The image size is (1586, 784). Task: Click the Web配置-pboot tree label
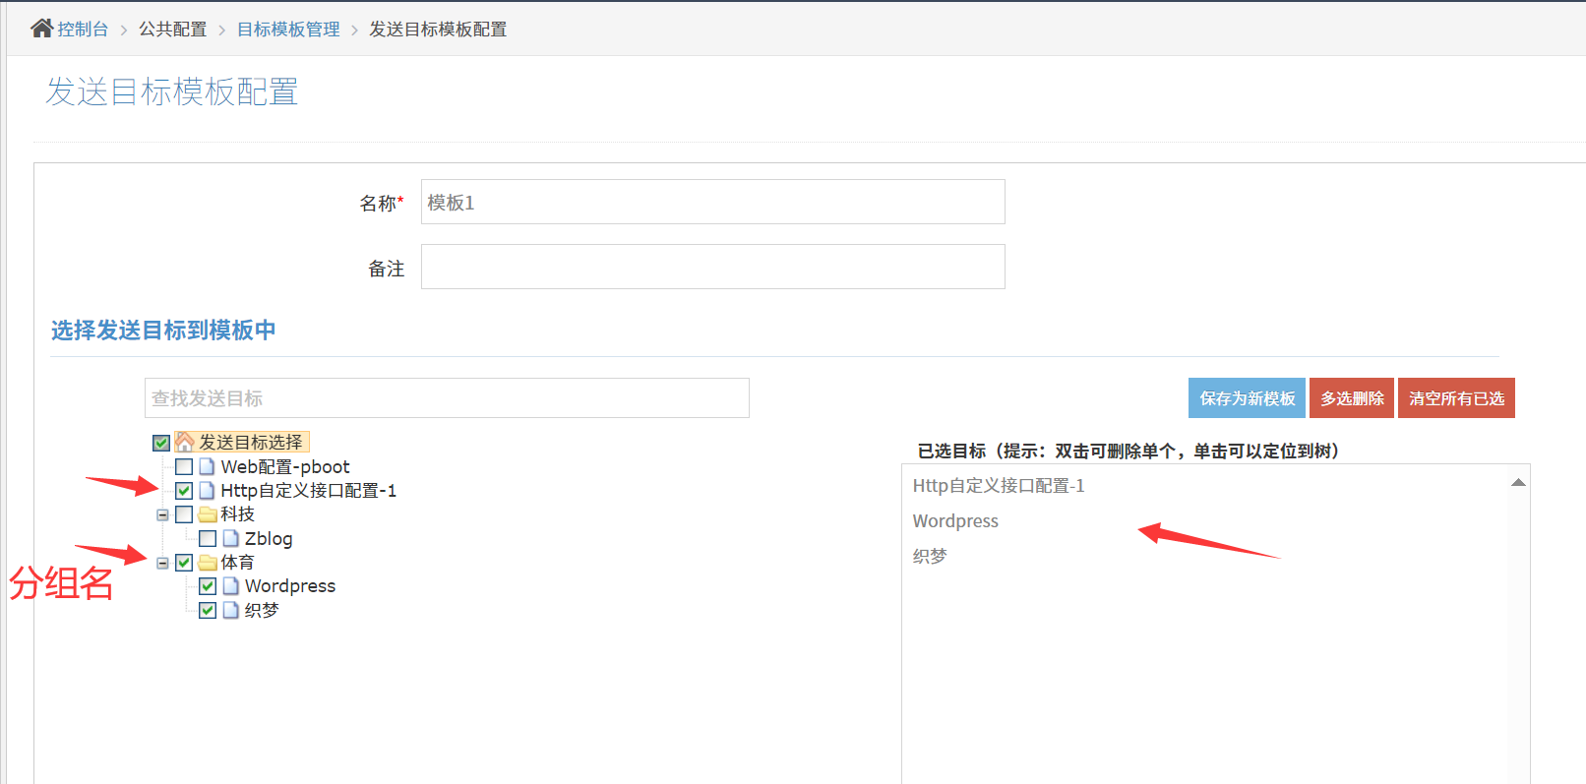point(285,466)
